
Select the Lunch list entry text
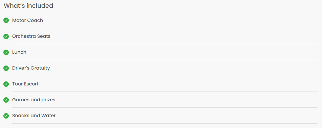(19, 52)
